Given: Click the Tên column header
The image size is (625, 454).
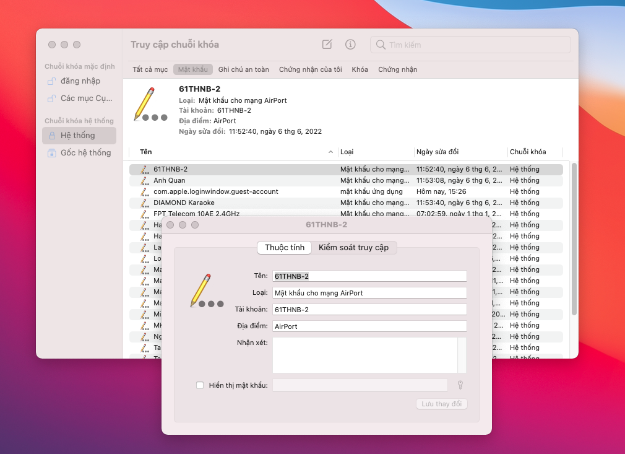Looking at the screenshot, I should (233, 152).
